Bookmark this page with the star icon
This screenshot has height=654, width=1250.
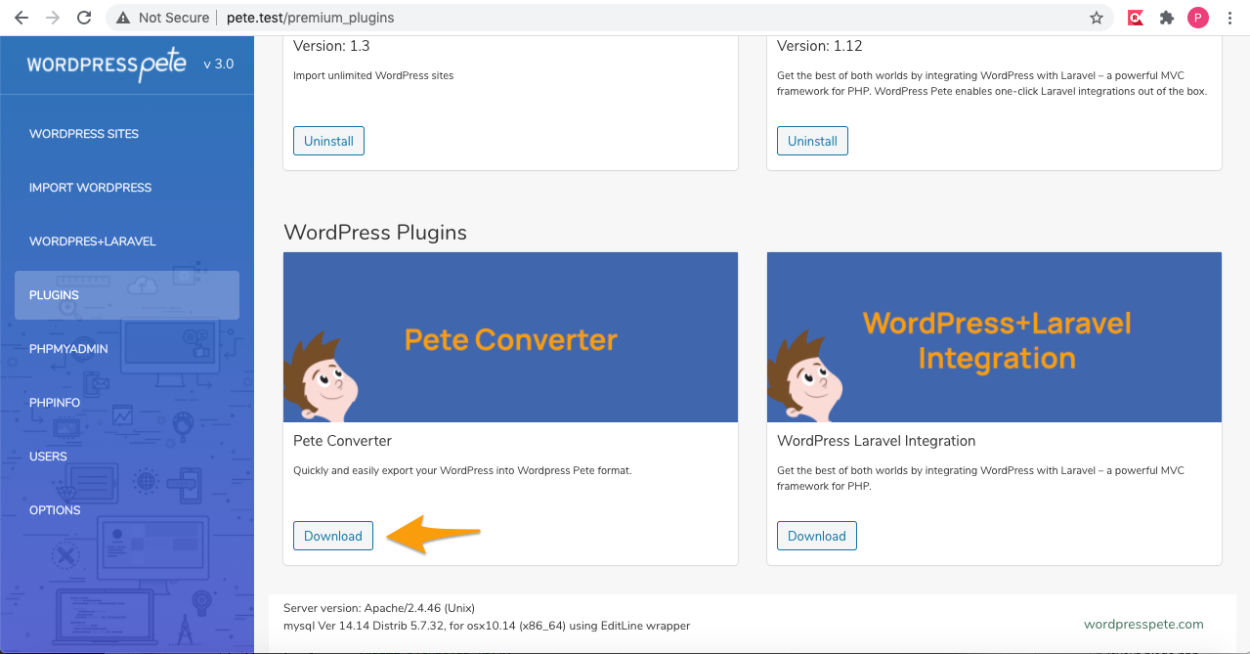point(1097,18)
